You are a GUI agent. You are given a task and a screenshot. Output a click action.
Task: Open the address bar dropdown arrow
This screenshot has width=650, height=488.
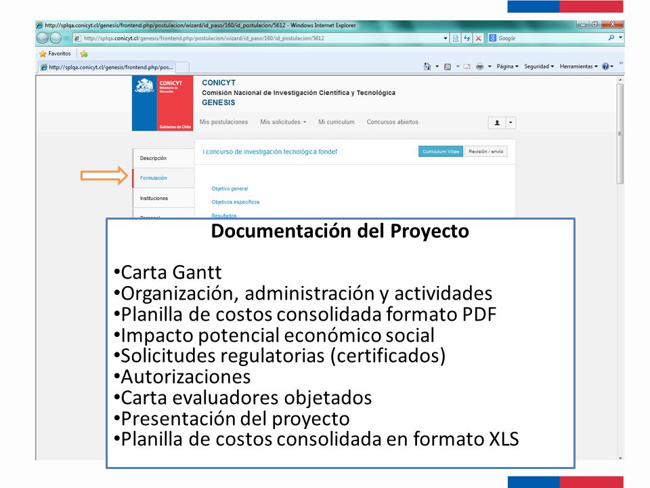coord(446,38)
